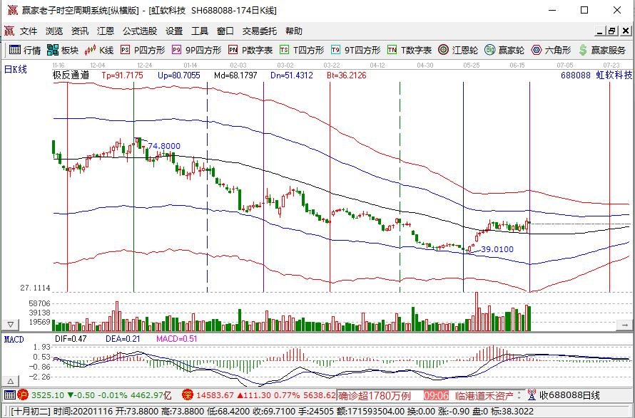Open the 六角形 hexagon tool
635x418 pixels.
tap(552, 50)
